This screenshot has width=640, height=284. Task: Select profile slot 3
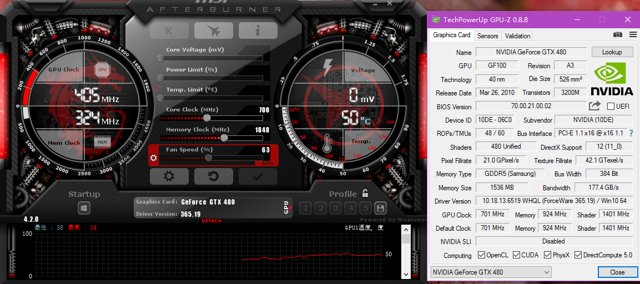click(x=335, y=209)
